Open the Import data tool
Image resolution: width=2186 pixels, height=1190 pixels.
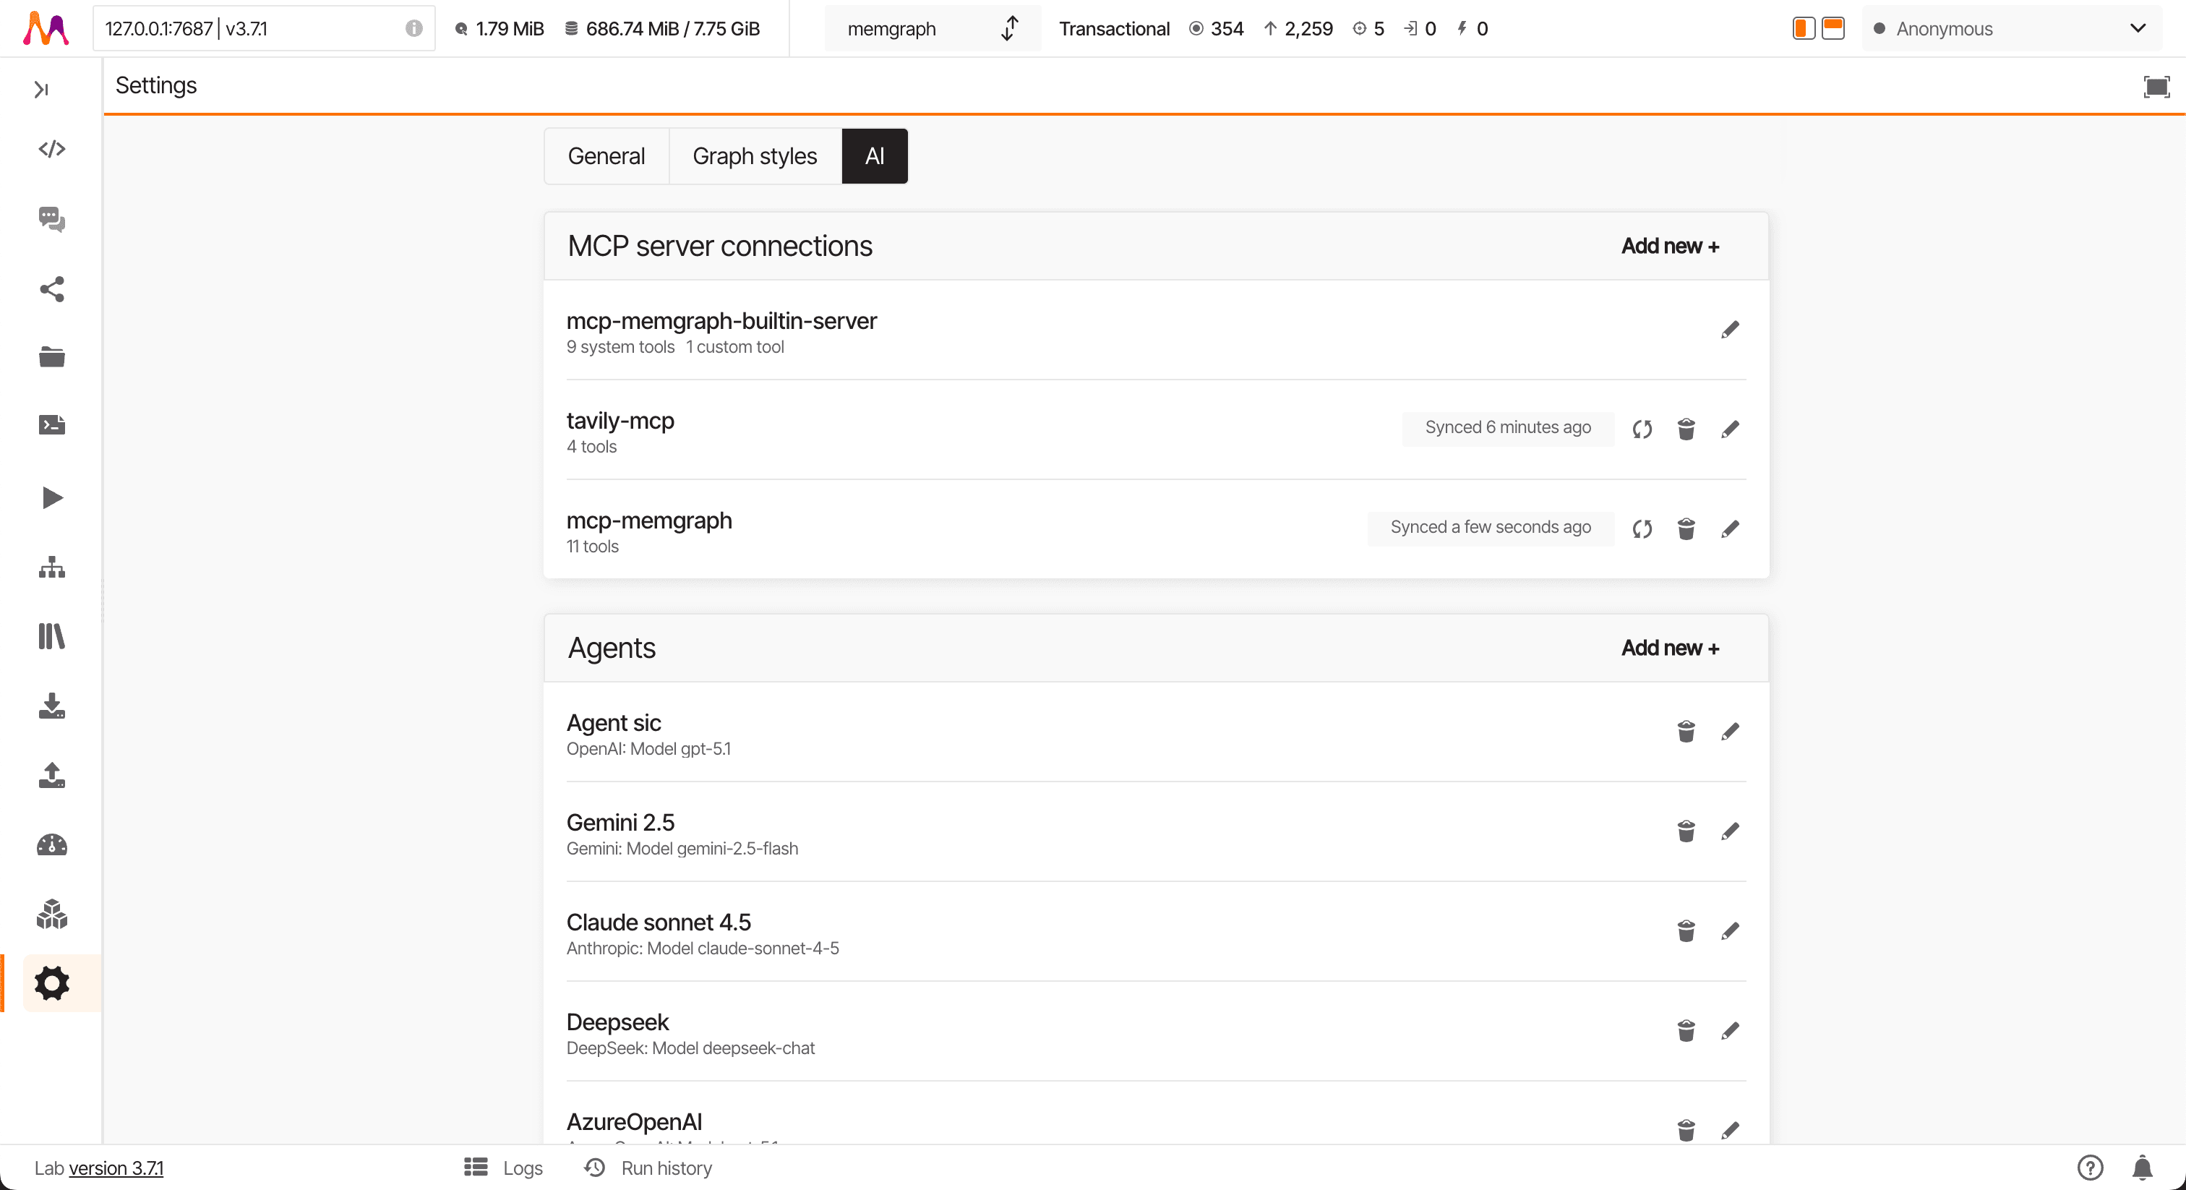tap(52, 707)
